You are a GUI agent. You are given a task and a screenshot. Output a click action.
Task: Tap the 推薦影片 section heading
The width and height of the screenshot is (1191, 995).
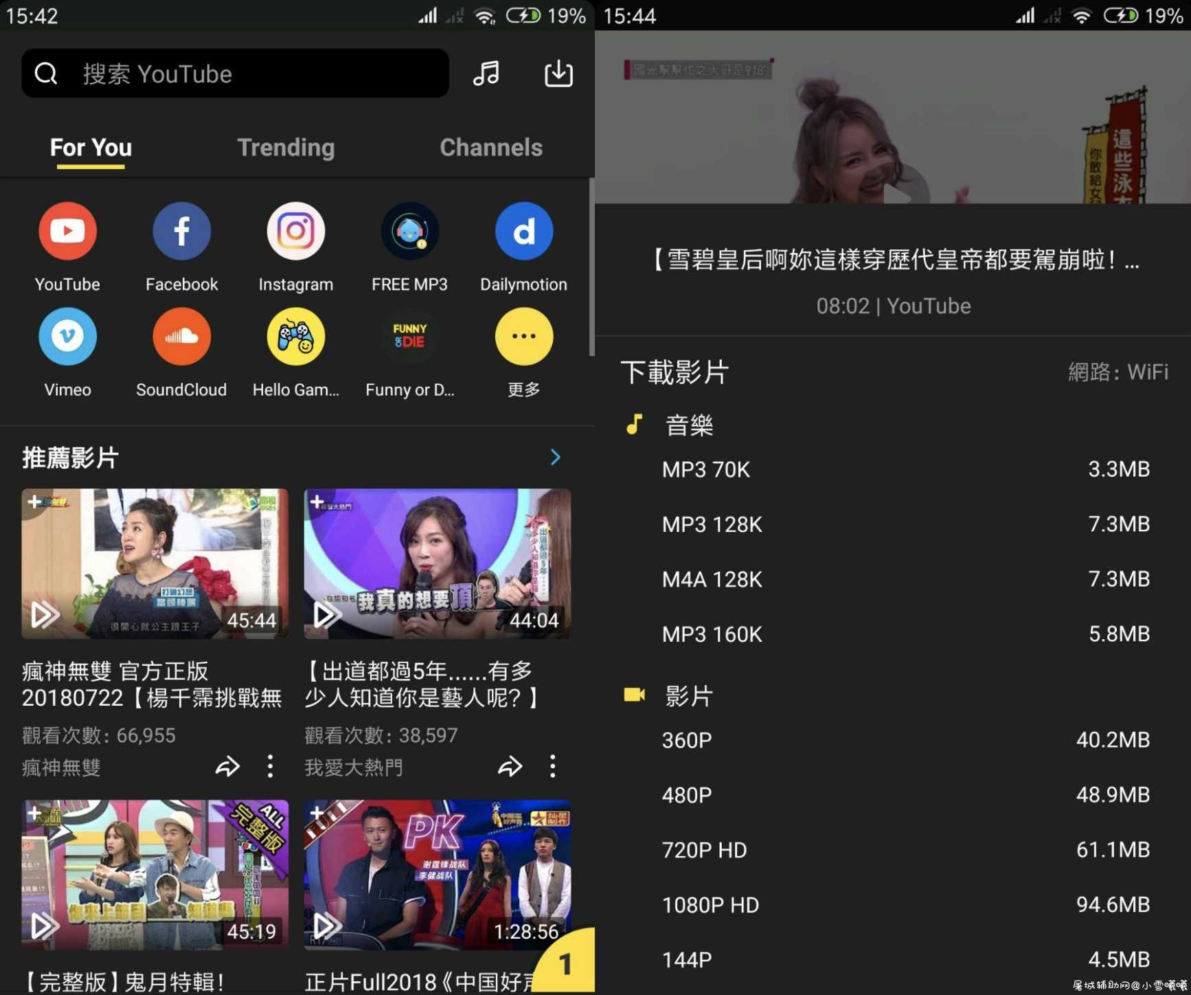71,457
